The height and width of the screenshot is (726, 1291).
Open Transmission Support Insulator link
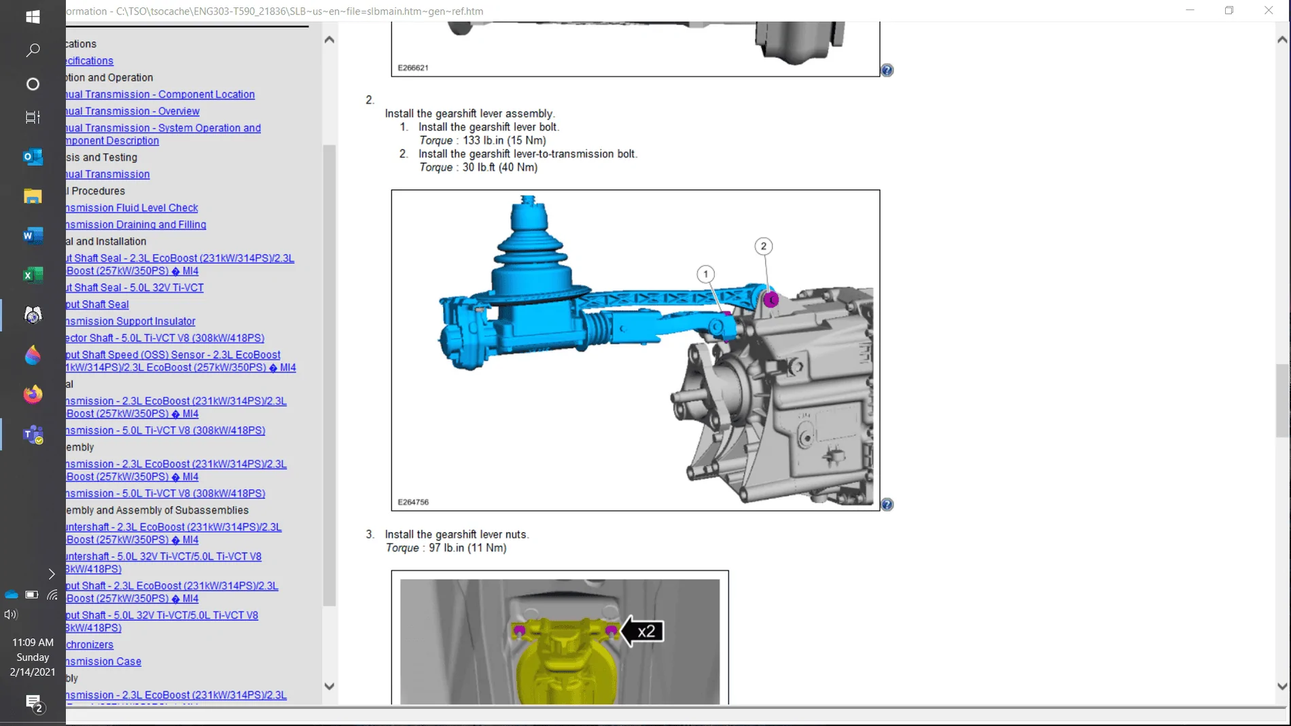pyautogui.click(x=130, y=321)
